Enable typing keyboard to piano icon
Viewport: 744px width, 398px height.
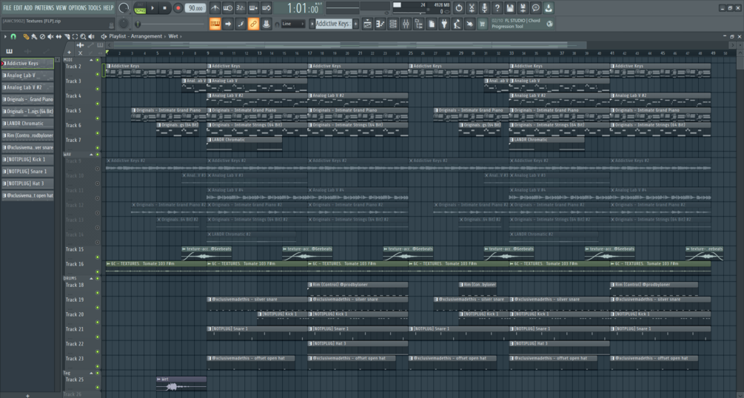coord(215,24)
